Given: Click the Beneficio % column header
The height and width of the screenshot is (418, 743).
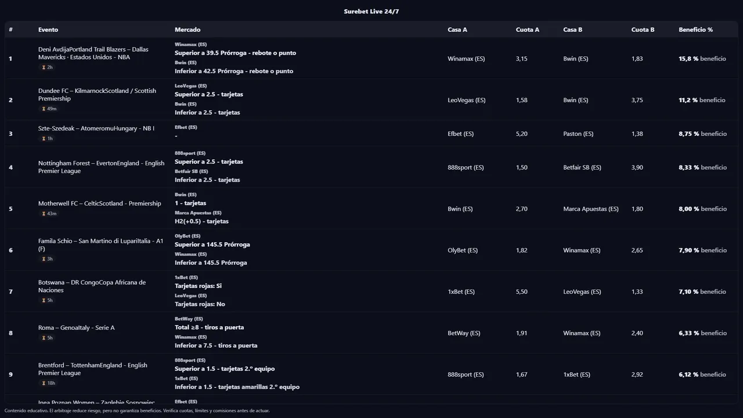Looking at the screenshot, I should coord(695,30).
